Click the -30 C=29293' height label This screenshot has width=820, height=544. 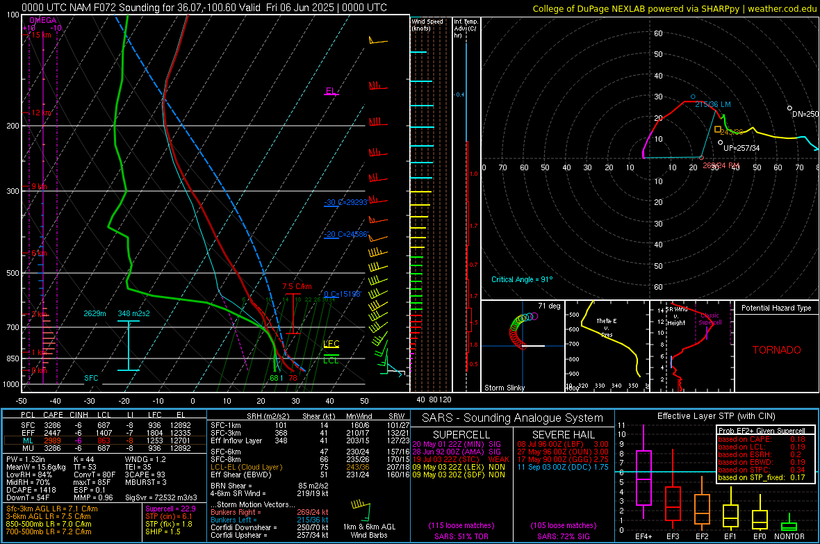tap(345, 202)
